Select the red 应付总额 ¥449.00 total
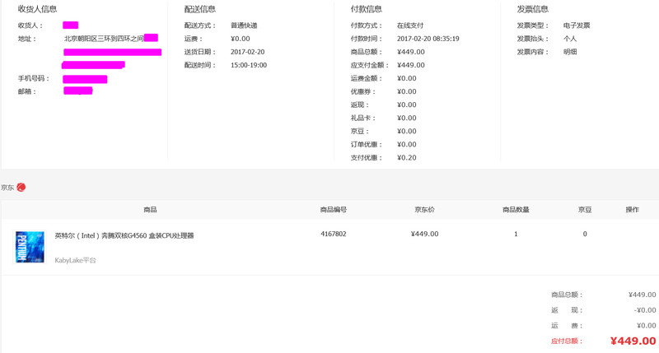This screenshot has width=659, height=353. click(x=633, y=341)
